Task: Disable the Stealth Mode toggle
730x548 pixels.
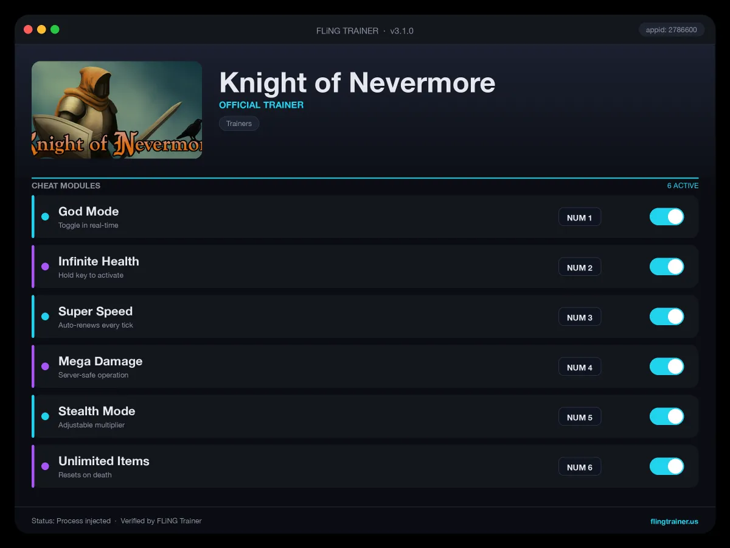Action: [x=667, y=416]
